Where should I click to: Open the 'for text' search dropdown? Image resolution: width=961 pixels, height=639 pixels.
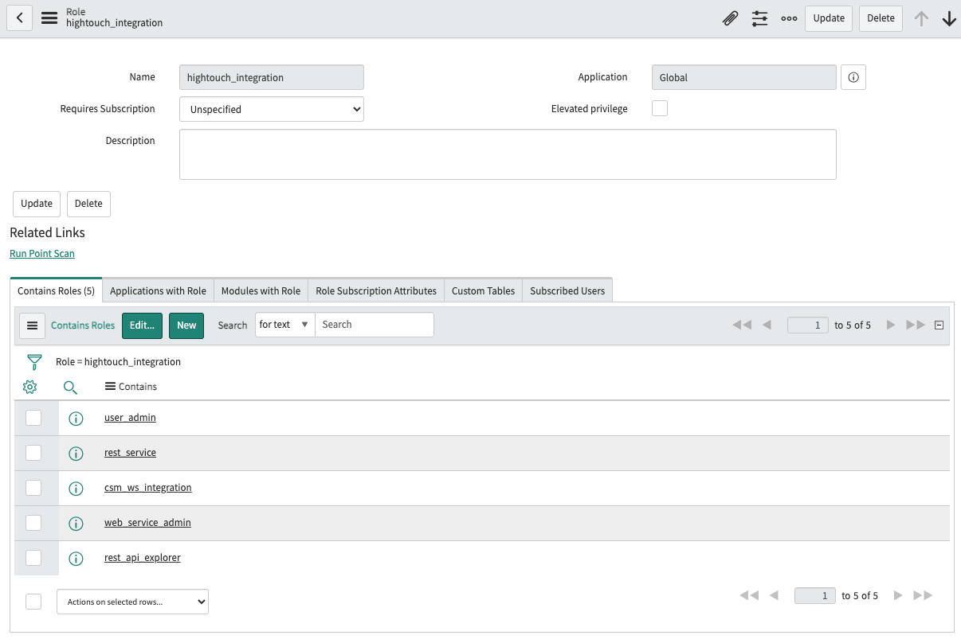point(285,325)
